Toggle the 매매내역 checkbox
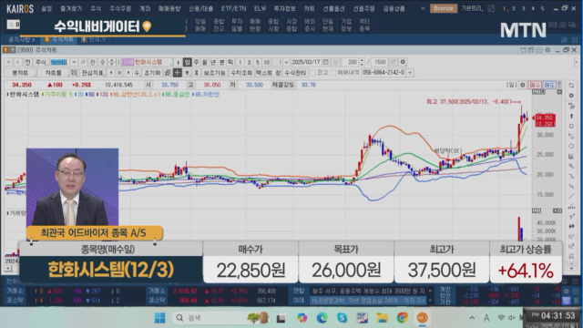The width and height of the screenshot is (583, 328). coord(332,73)
